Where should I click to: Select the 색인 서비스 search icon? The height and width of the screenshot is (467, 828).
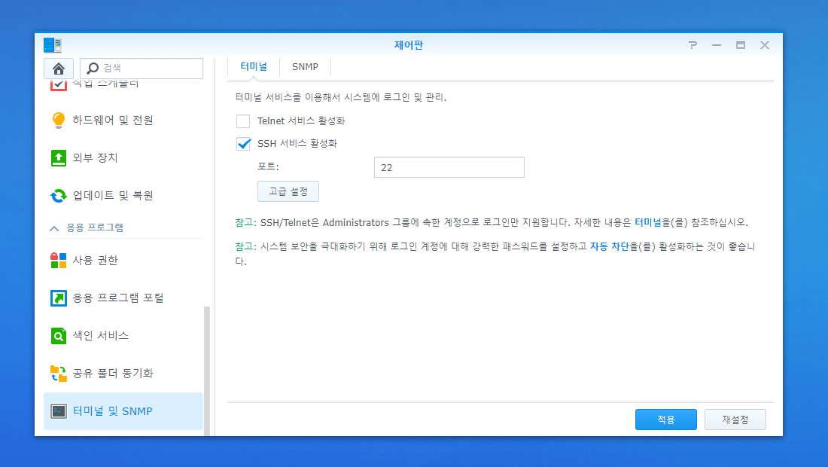pos(58,335)
